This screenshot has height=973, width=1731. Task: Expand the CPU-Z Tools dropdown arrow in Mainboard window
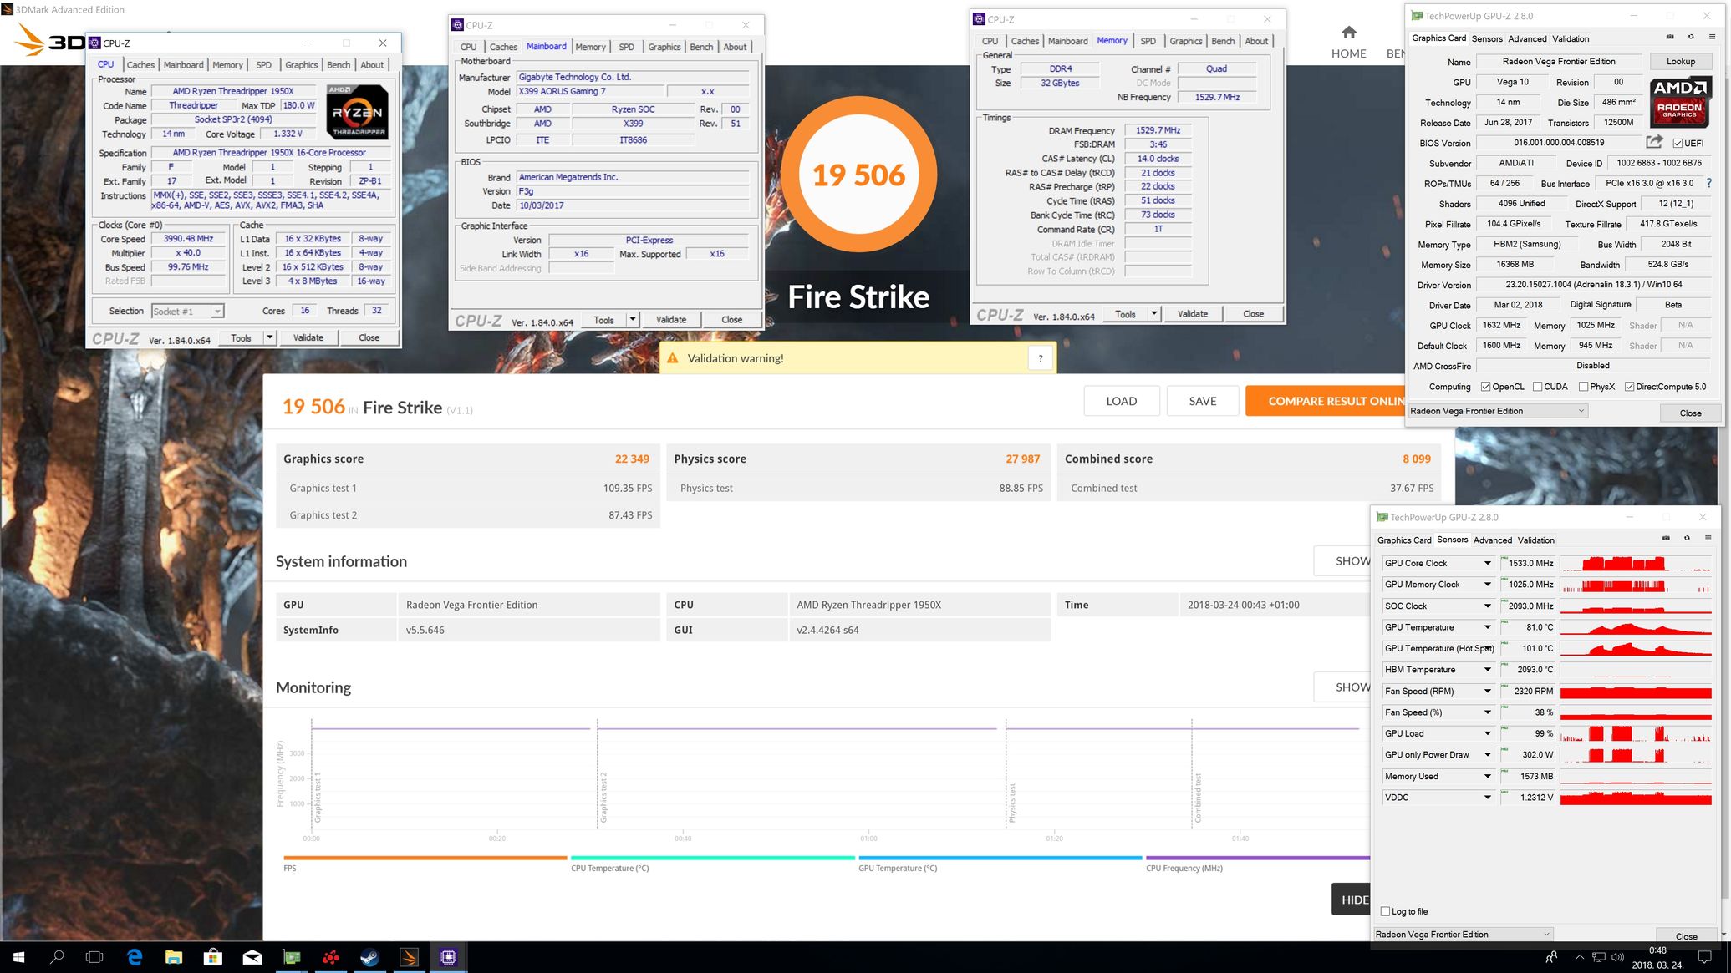[x=633, y=319]
